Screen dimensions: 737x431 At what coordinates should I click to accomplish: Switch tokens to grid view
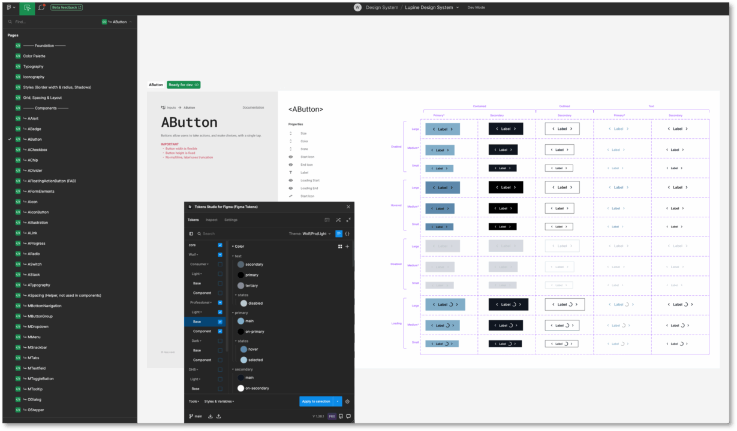click(340, 246)
